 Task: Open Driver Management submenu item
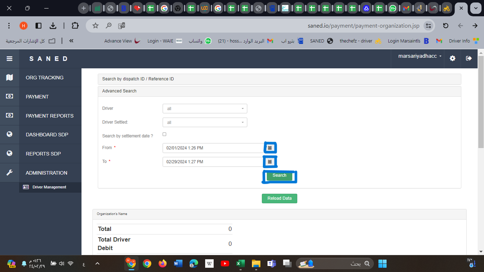click(49, 187)
